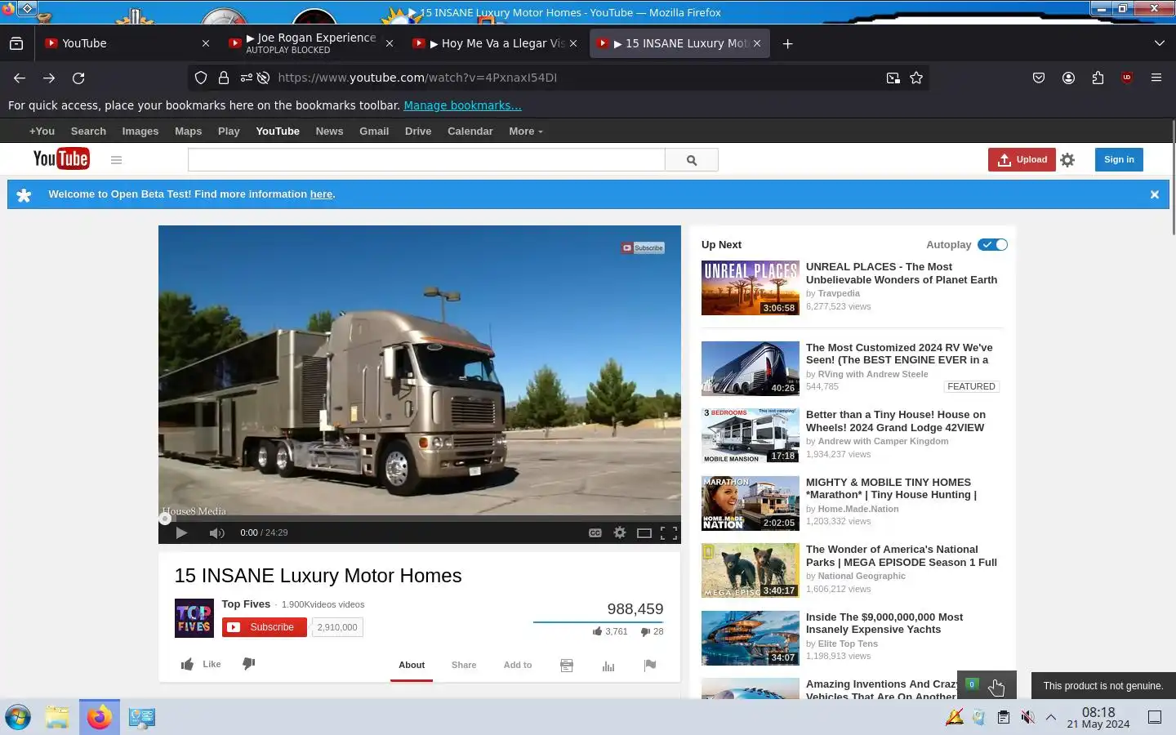
Task: Open the statistics chart icon
Action: [608, 666]
